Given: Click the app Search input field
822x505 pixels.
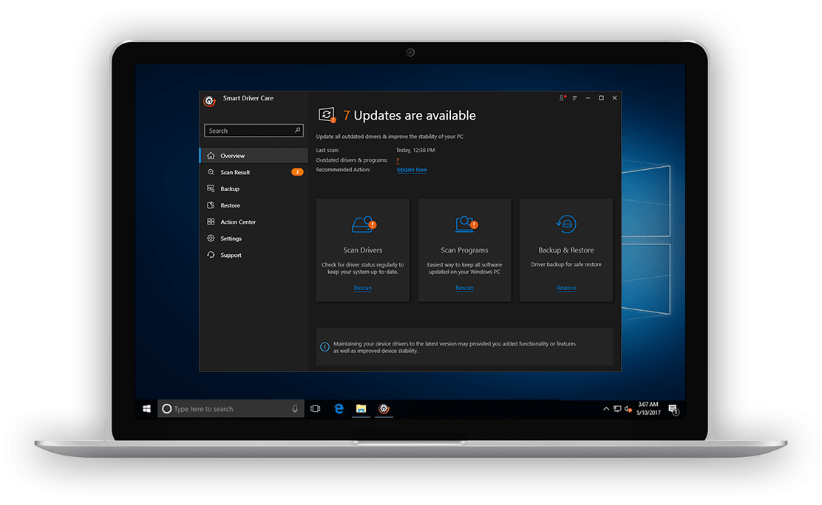Looking at the screenshot, I should (x=254, y=131).
